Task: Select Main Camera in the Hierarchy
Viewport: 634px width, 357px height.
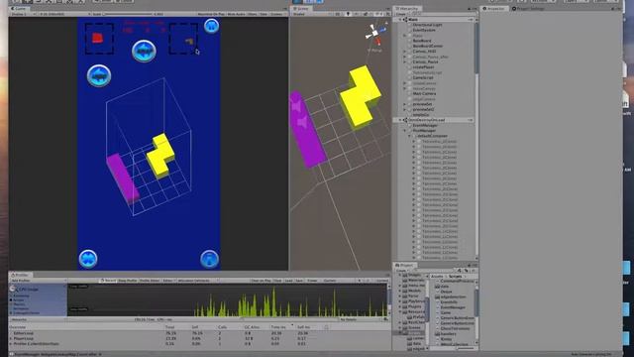Action: point(424,93)
